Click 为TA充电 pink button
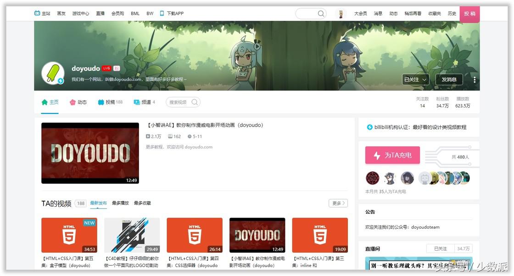Image resolution: width=514 pixels, height=276 pixels. point(392,155)
